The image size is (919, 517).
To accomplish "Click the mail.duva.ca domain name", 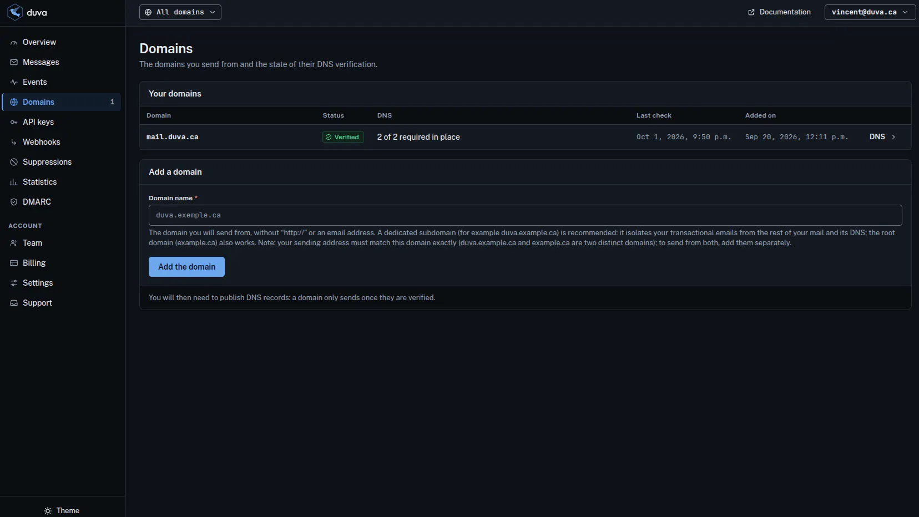I will click(172, 137).
